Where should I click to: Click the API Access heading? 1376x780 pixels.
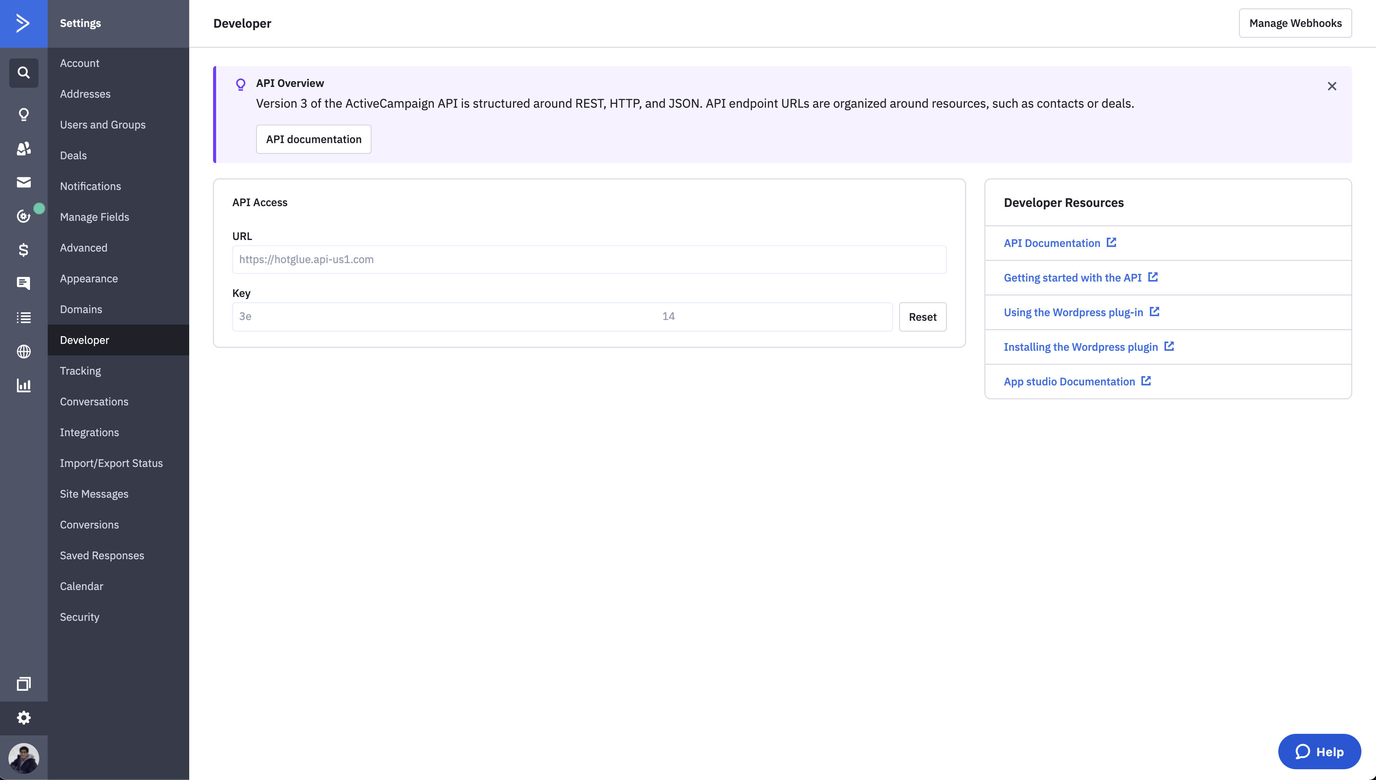click(x=260, y=202)
